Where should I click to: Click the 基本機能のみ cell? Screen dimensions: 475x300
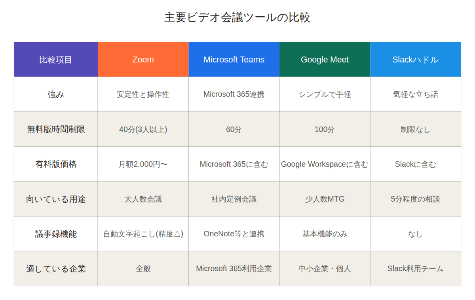click(325, 234)
